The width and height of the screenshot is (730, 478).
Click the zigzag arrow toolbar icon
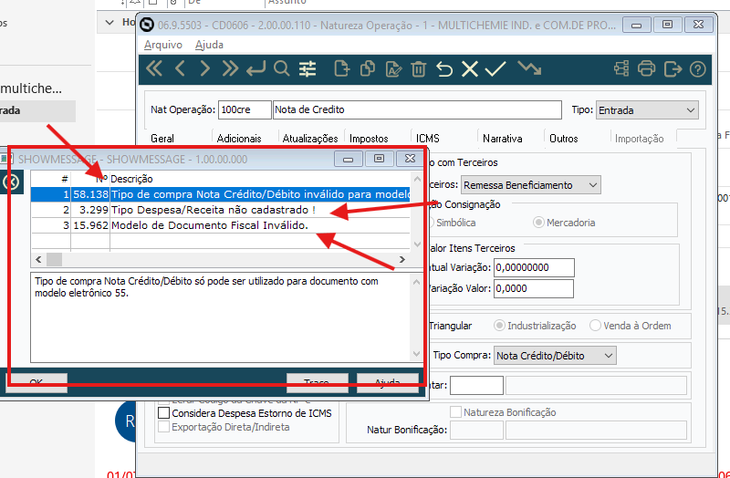529,68
